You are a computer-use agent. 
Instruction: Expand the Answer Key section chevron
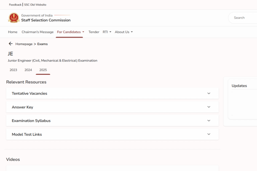(209, 107)
